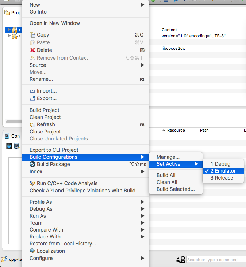Image resolution: width=246 pixels, height=267 pixels.
Task: Click the Search or type a command field
Action: (215, 260)
